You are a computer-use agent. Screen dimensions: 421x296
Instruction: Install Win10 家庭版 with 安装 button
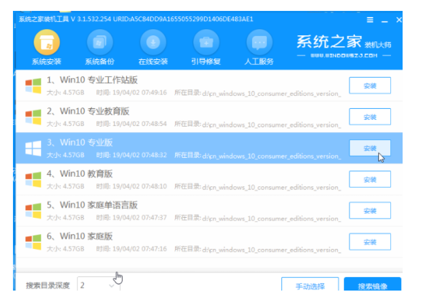tap(370, 242)
